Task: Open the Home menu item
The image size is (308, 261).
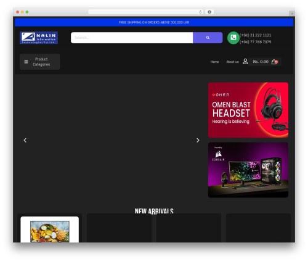Action: 214,62
